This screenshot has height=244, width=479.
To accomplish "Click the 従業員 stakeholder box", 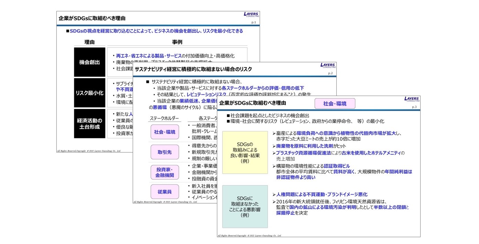I will pyautogui.click(x=165, y=192).
